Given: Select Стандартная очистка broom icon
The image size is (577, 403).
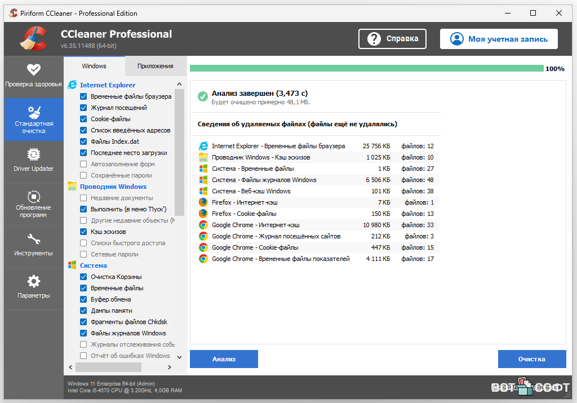Looking at the screenshot, I should tap(33, 112).
